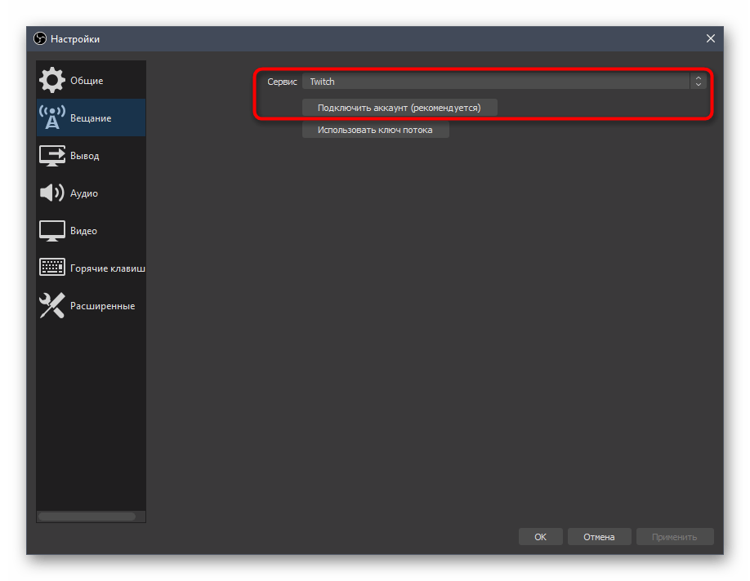750x581 pixels.
Task: Confirm settings with the OK button
Action: pos(540,537)
